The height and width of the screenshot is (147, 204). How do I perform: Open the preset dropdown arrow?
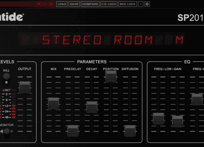click(39, 4)
